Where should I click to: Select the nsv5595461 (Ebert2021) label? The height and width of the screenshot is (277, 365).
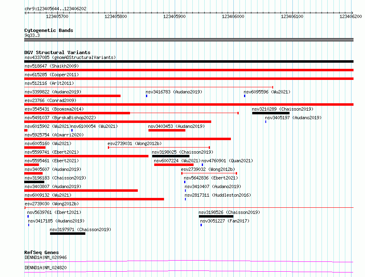52,161
